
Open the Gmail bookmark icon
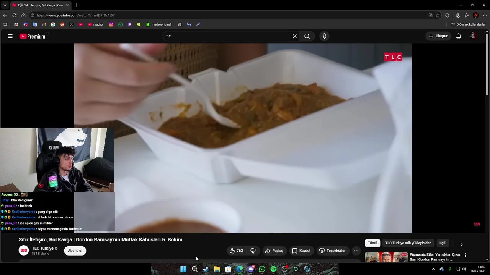click(x=44, y=24)
